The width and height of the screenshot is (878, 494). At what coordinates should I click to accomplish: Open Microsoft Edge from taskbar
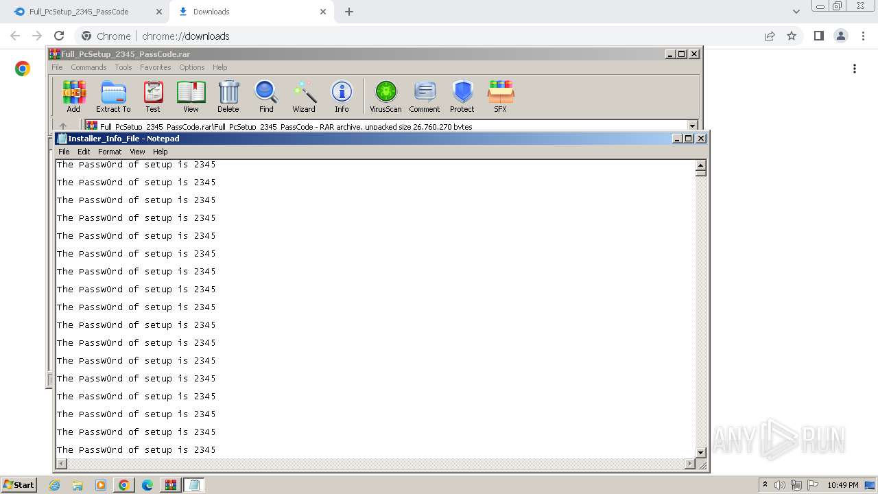pos(147,485)
